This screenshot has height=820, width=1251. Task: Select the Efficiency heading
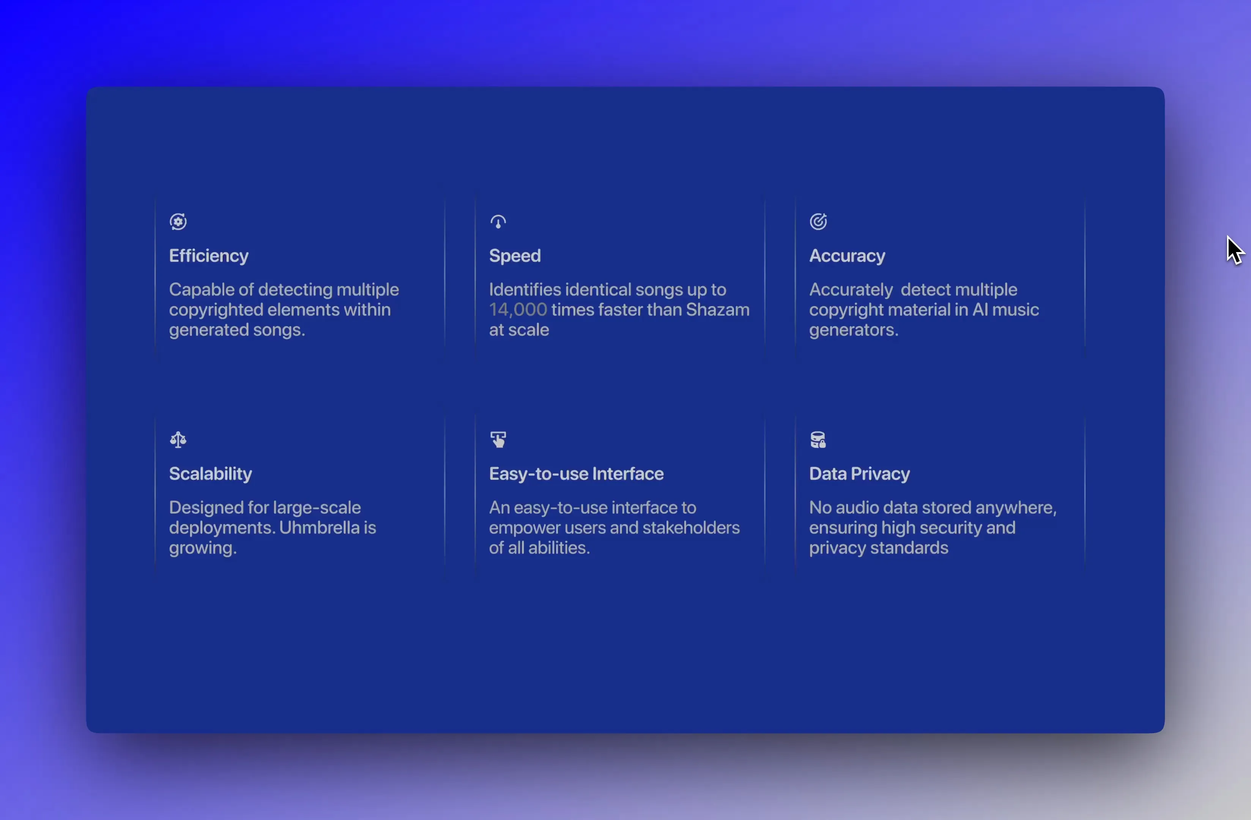tap(209, 256)
